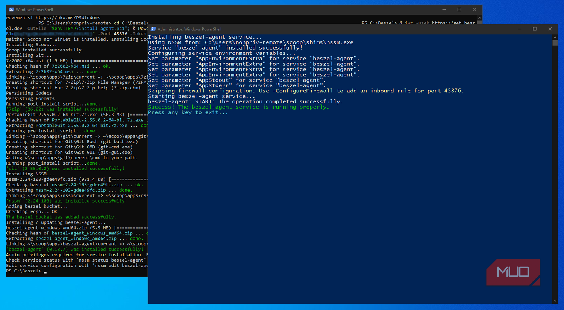
Task: Click "Configuring service environment variables..." line
Action: (222, 53)
